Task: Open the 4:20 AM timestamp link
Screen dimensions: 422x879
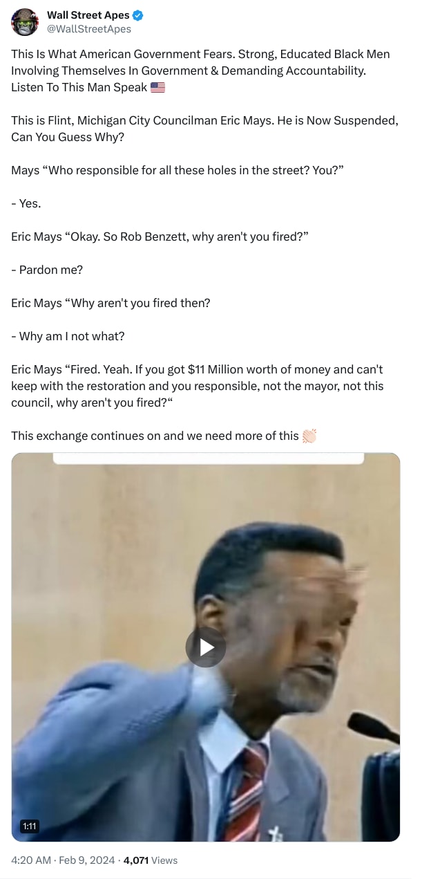Action: pyautogui.click(x=30, y=860)
